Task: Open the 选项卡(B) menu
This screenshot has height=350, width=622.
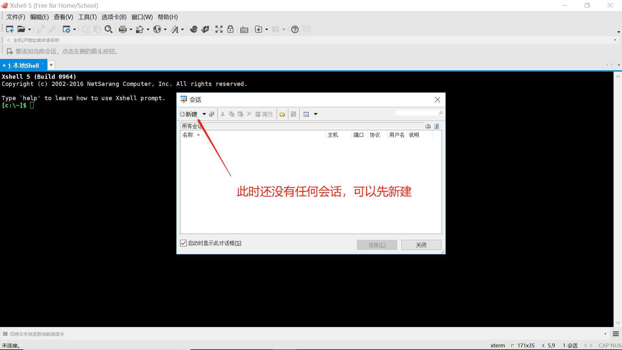Action: click(x=114, y=17)
